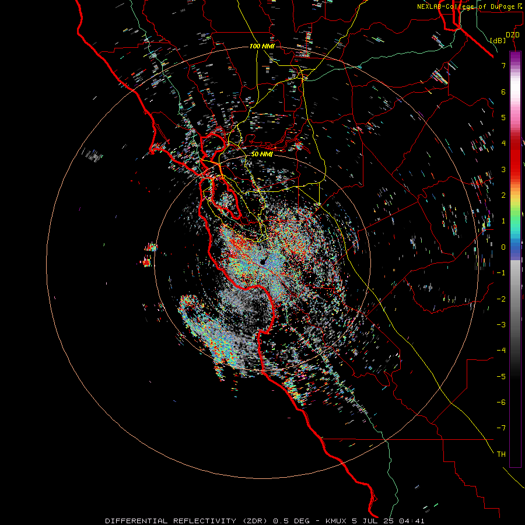
Task: Click the 5 JUL 25 04:41 timestamp
Action: (388, 521)
